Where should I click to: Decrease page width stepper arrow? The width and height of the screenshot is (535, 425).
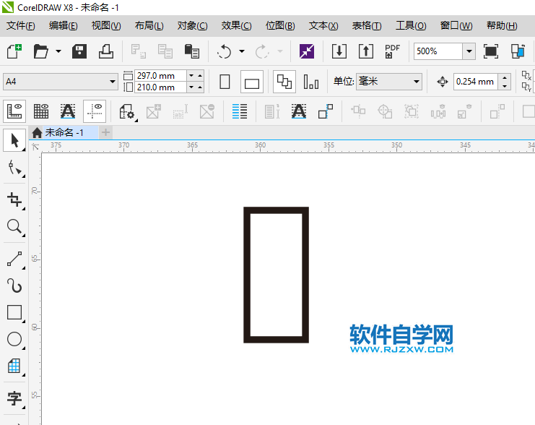tap(191, 75)
